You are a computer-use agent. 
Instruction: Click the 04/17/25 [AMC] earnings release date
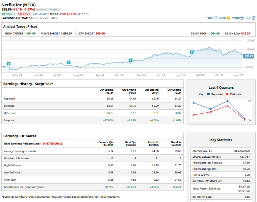[52, 144]
